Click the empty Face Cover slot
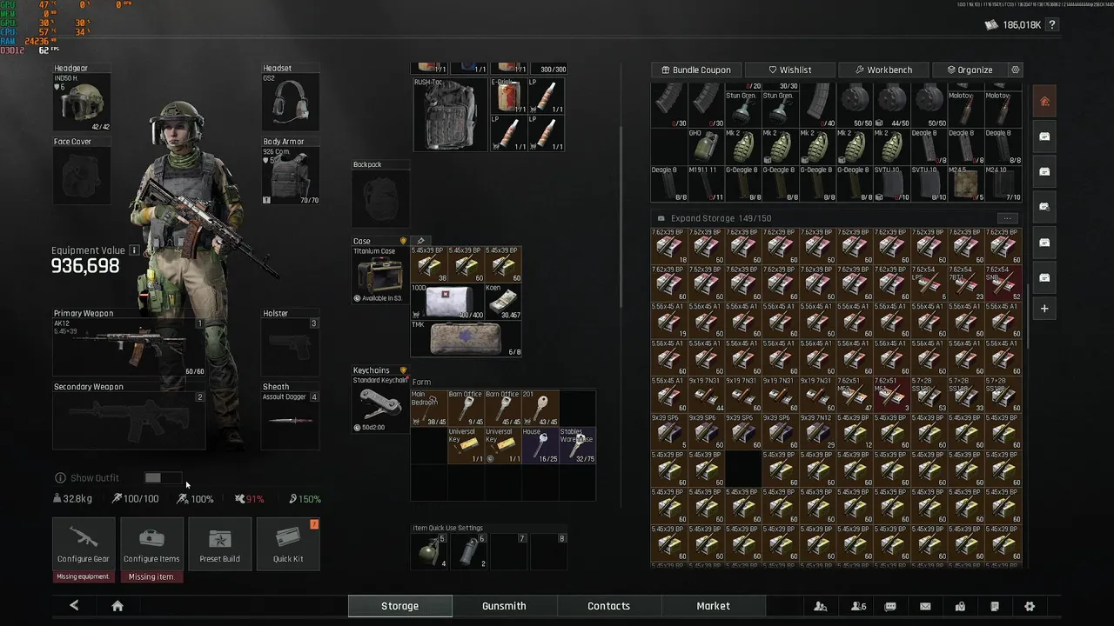1114x626 pixels. click(x=82, y=176)
